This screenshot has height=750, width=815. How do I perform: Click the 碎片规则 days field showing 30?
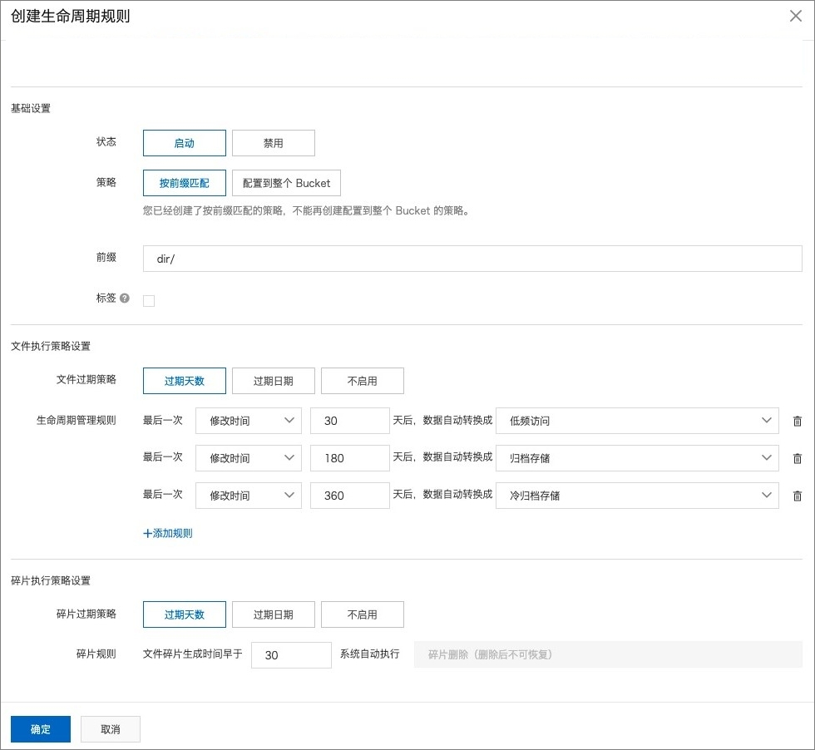click(290, 655)
